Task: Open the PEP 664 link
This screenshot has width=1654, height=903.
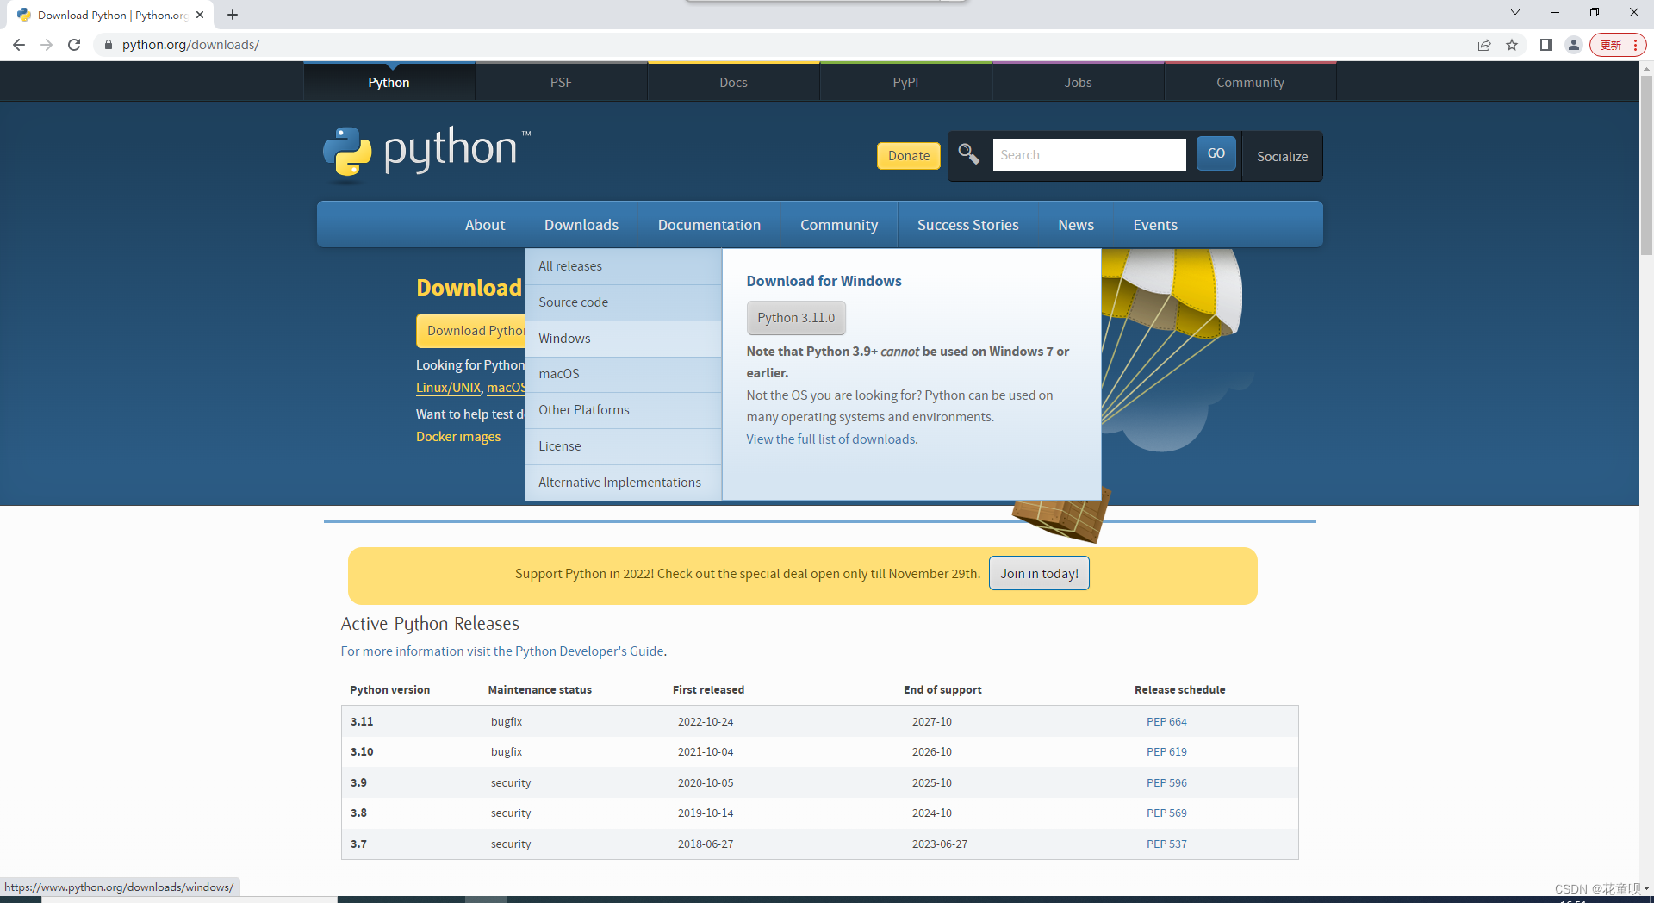Action: tap(1166, 722)
